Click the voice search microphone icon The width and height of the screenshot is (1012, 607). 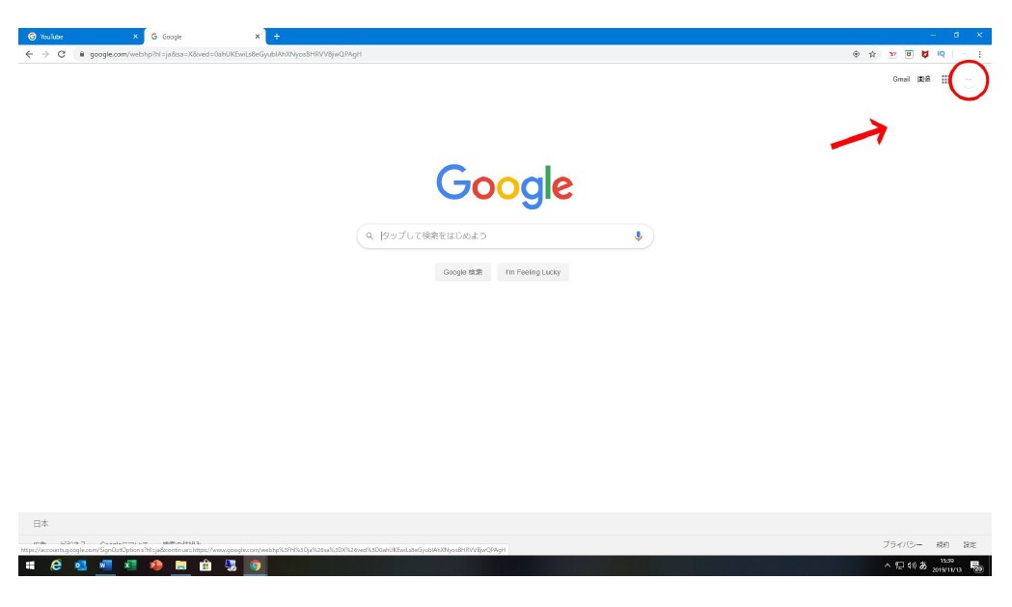click(638, 236)
